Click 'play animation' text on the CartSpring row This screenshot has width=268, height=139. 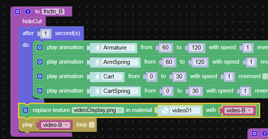[65, 91]
